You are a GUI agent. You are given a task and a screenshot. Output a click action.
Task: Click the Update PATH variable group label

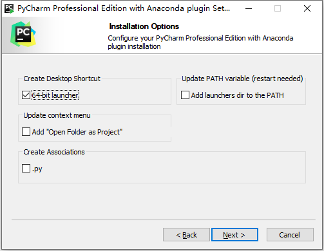coord(242,79)
